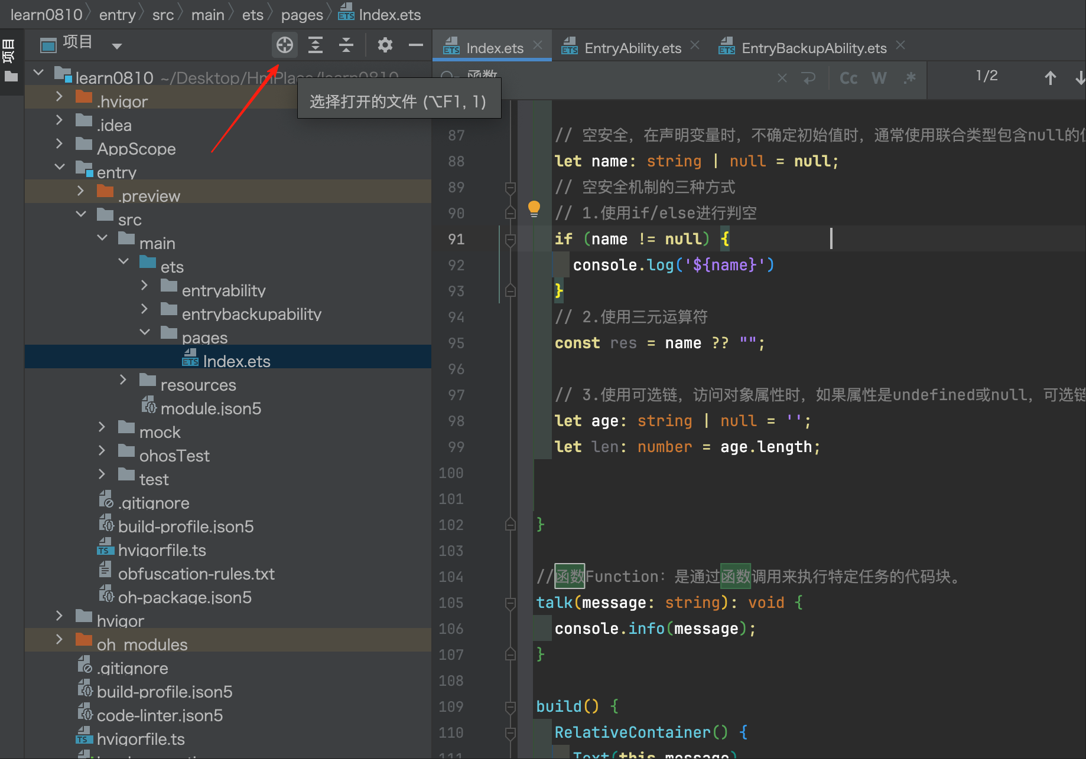
Task: Click the 'learn0810' breadcrumb
Action: pyautogui.click(x=46, y=14)
